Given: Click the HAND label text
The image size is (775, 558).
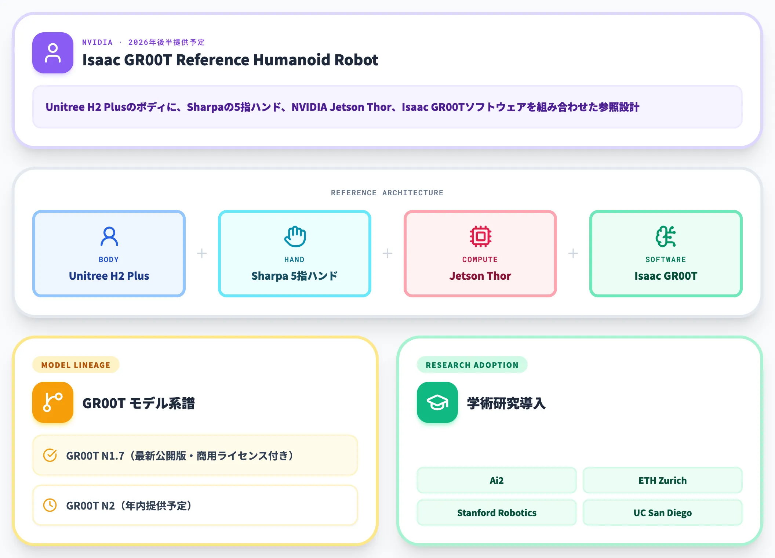Looking at the screenshot, I should 295,260.
